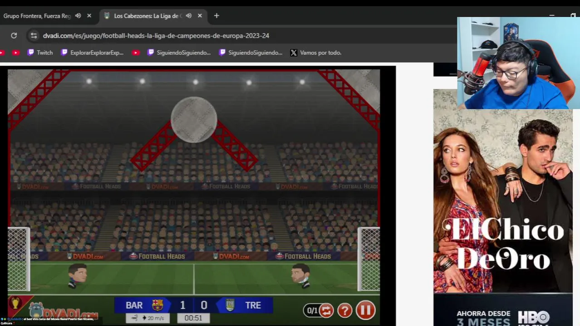Switch to the Grupo Frontera, Fuerza Reg tab
580x326 pixels.
[37, 16]
